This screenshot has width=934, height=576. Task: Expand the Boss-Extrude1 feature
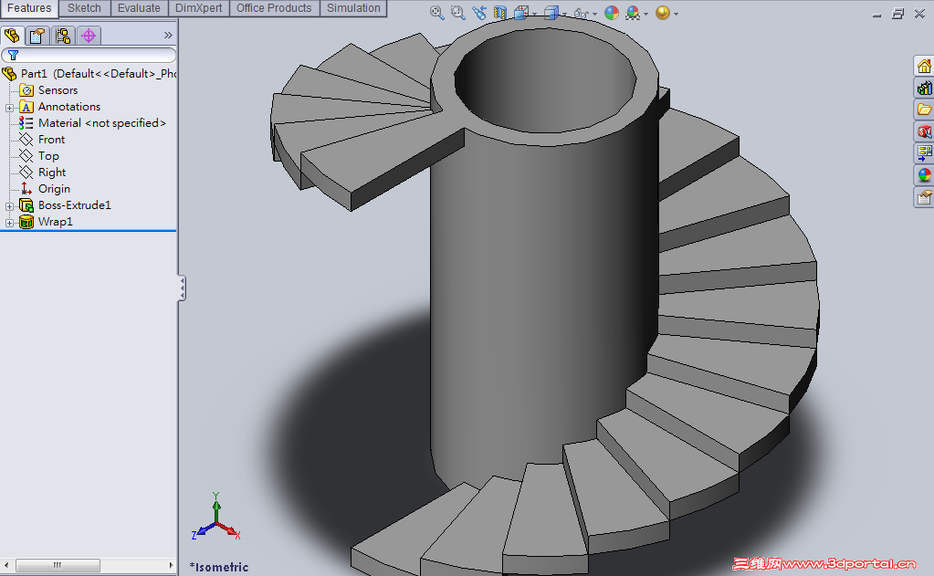click(x=9, y=206)
